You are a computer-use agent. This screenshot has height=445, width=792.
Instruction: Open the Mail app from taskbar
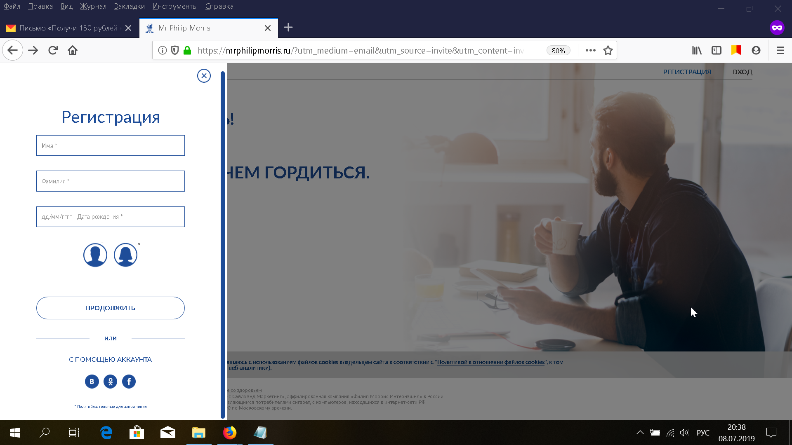[168, 433]
